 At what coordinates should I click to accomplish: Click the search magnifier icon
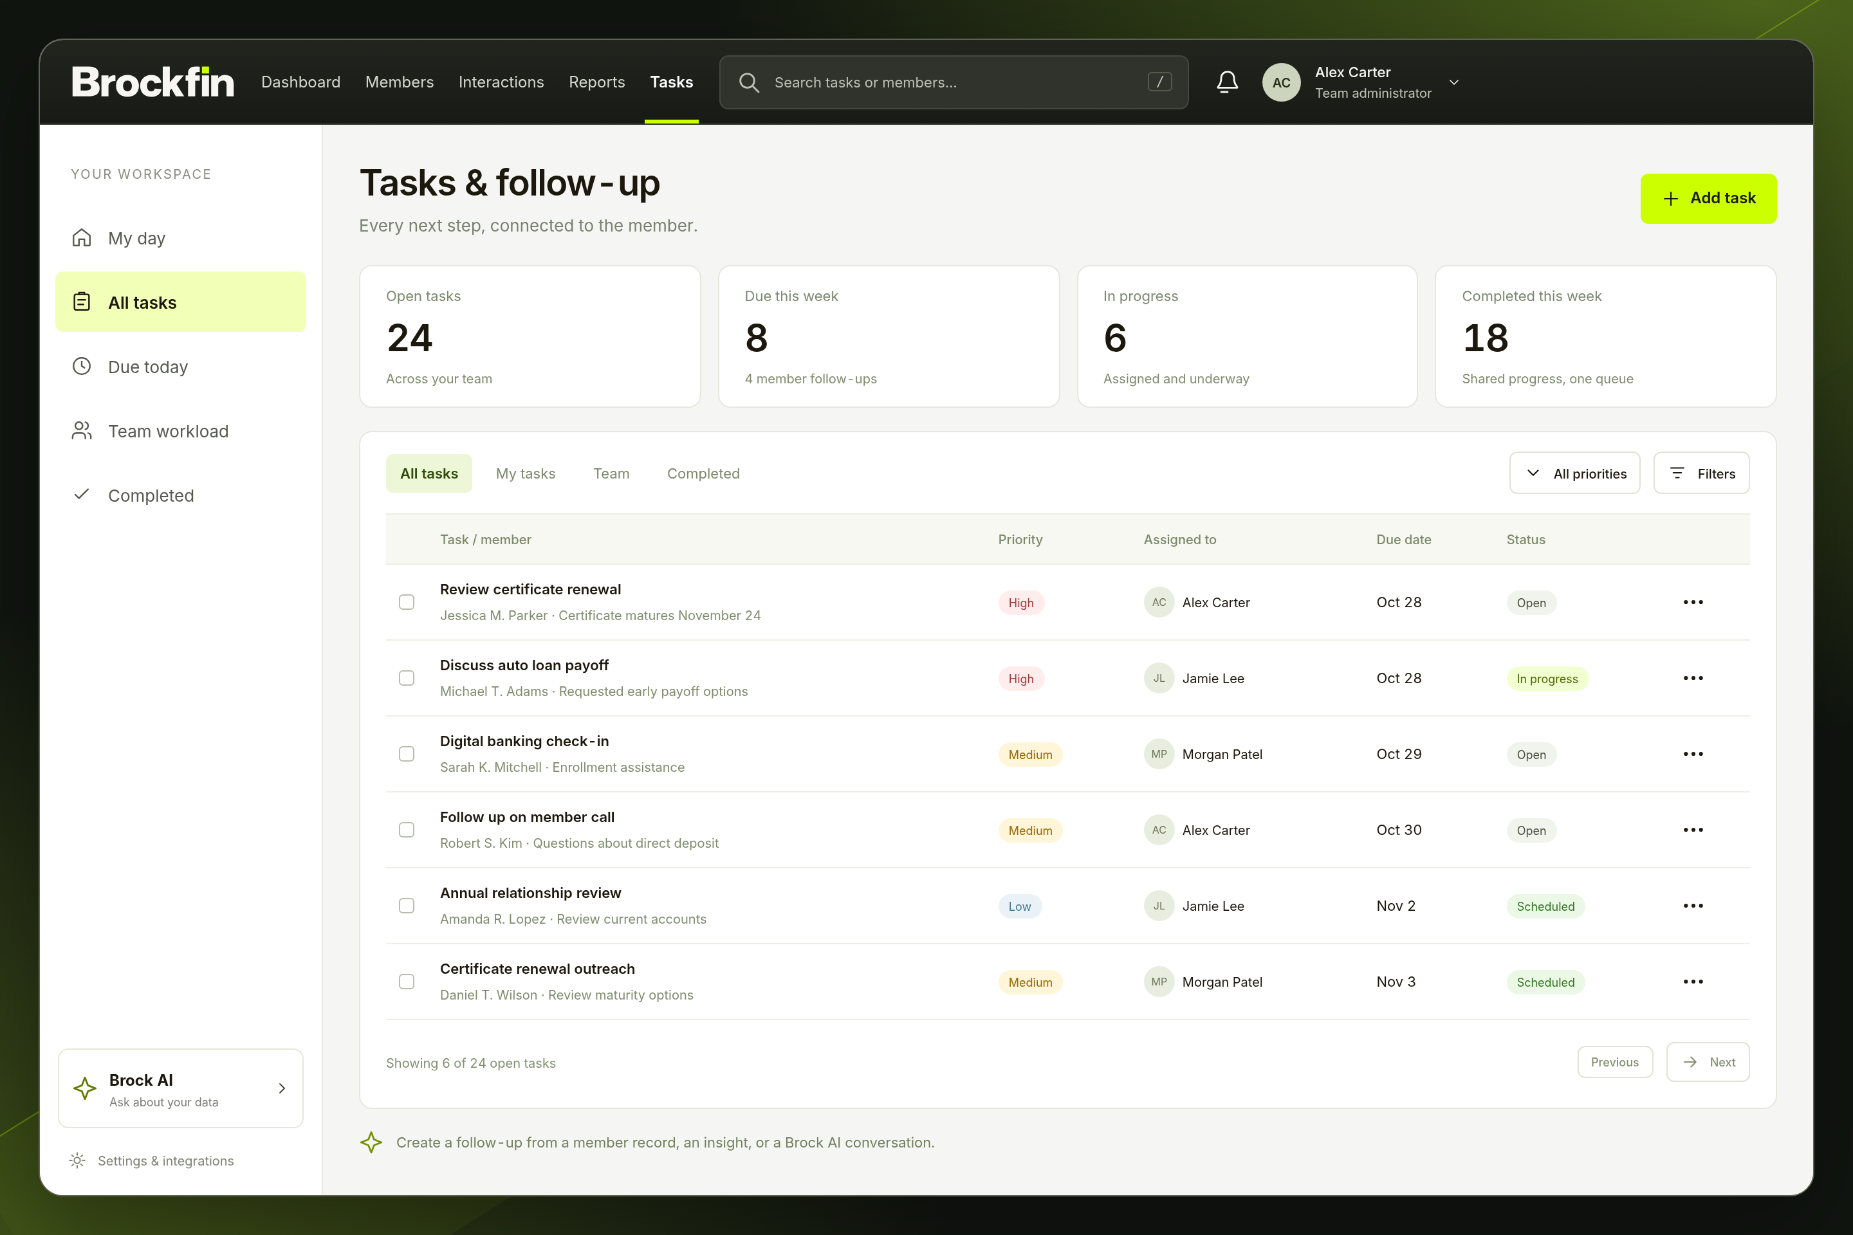[748, 83]
